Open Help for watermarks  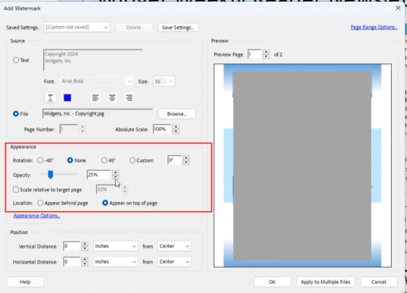point(25,282)
